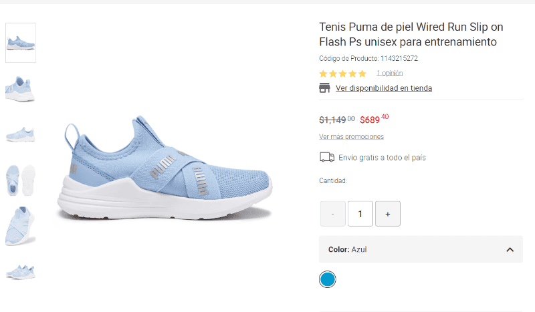Image resolution: width=535 pixels, height=312 pixels.
Task: Select the first side-view shoe thumbnail
Action: click(21, 43)
